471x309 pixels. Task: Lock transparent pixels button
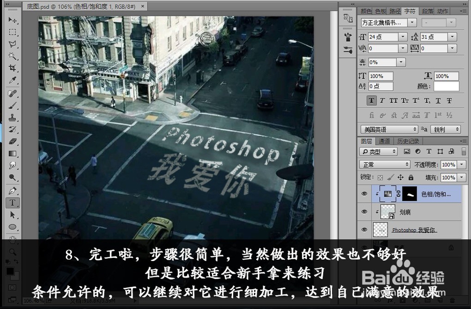(380, 178)
